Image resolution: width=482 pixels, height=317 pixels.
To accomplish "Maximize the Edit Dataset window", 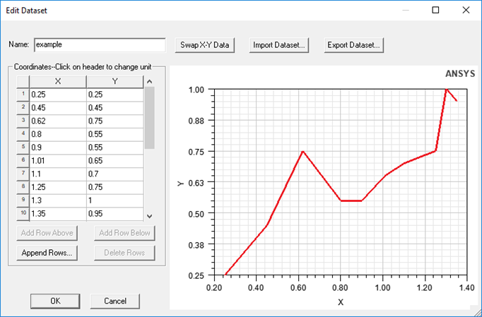I will coord(435,10).
